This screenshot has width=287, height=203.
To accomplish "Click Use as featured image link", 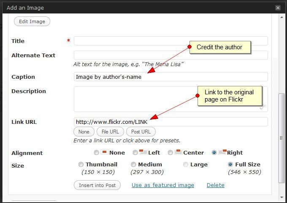I will 163,185.
